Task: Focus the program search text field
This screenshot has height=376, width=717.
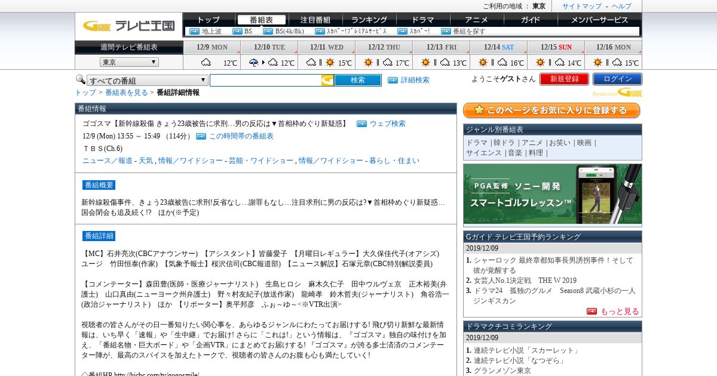Action: click(x=265, y=80)
